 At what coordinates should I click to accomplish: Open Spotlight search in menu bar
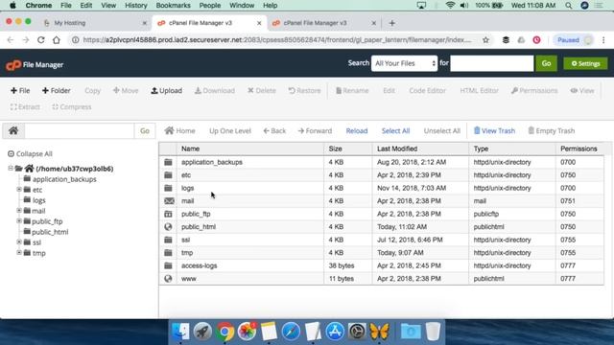[569, 6]
